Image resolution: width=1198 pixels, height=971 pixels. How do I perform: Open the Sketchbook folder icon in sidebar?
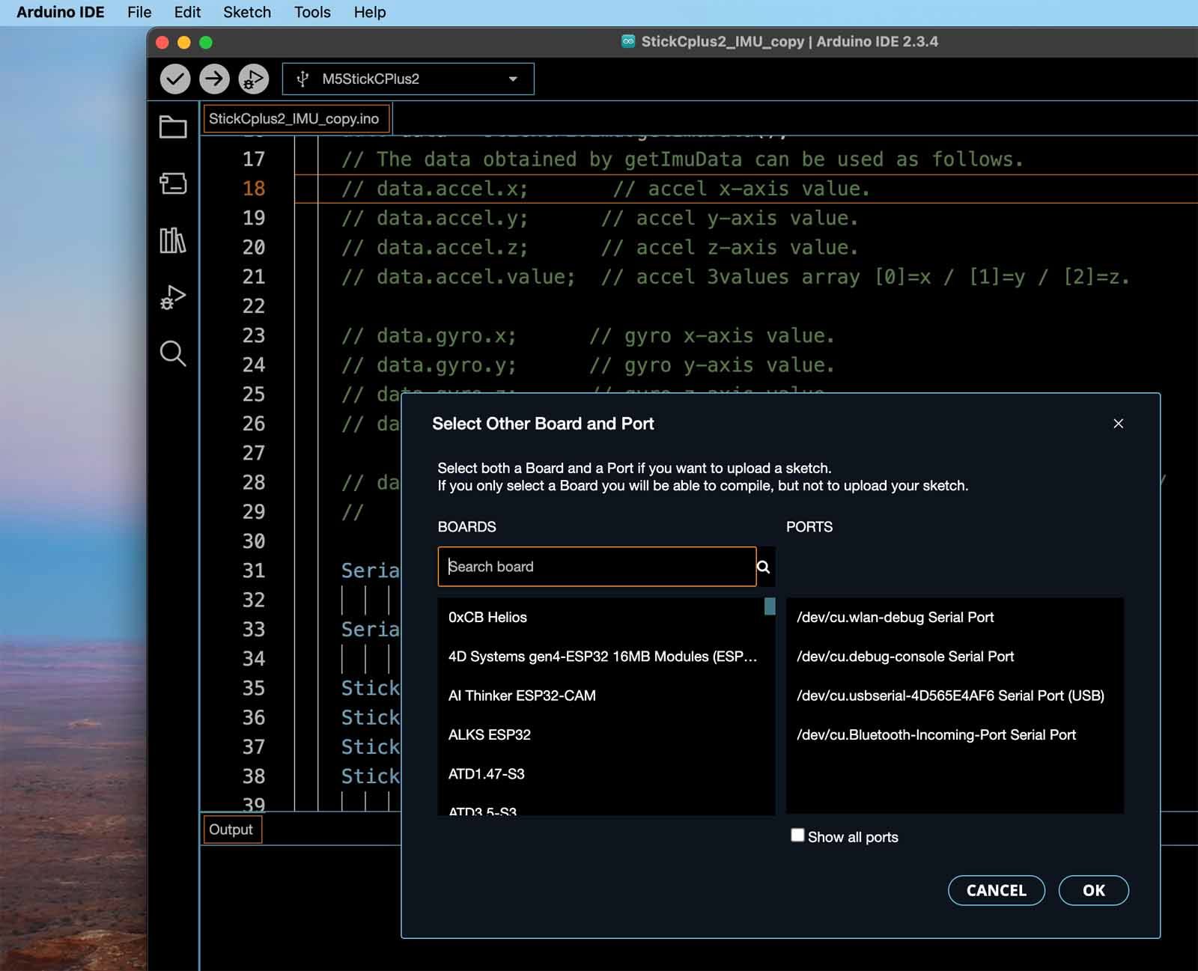click(x=173, y=127)
